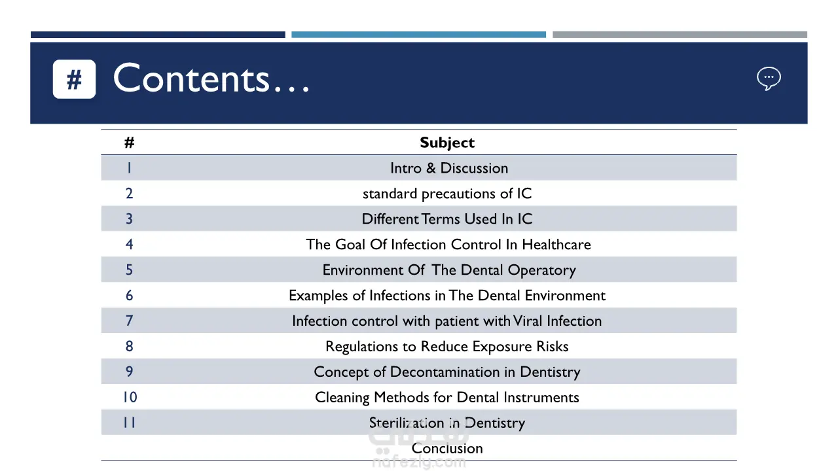
Task: Select the Sterilization in Dentistry row
Action: [419, 423]
